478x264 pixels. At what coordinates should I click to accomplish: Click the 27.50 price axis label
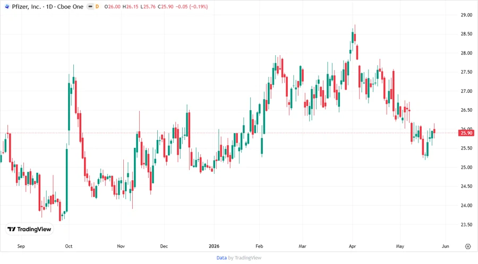click(466, 72)
